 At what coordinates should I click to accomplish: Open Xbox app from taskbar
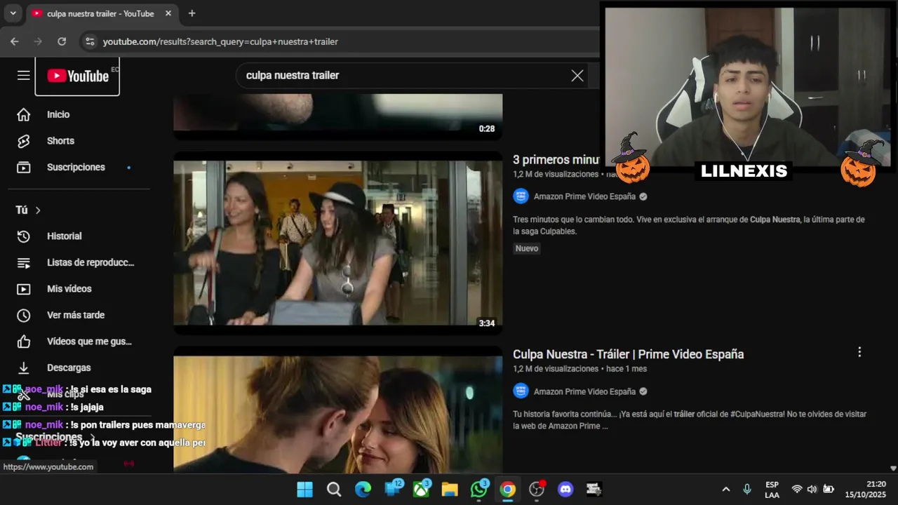click(x=421, y=489)
